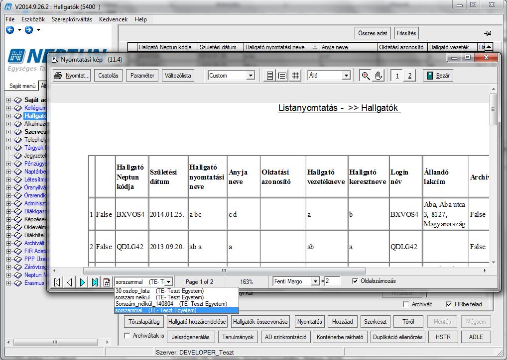Click the back navigation arrow icon

coord(10,30)
